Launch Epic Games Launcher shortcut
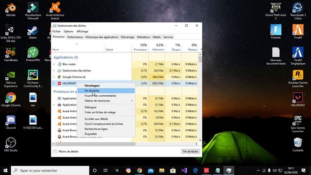Image resolution: width=311 pixels, height=175 pixels. (x=298, y=124)
